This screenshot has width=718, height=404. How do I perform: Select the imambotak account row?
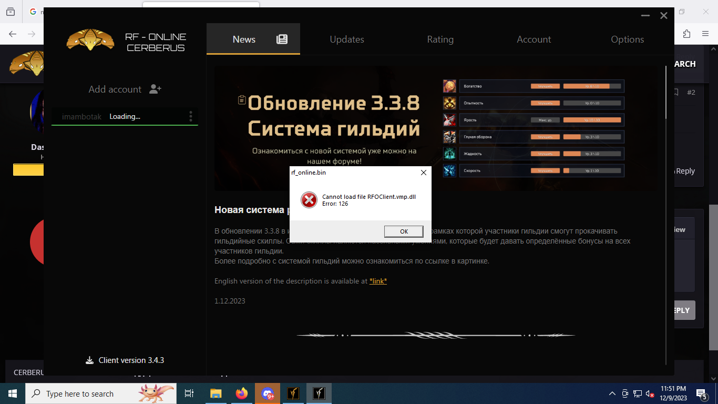tap(125, 116)
